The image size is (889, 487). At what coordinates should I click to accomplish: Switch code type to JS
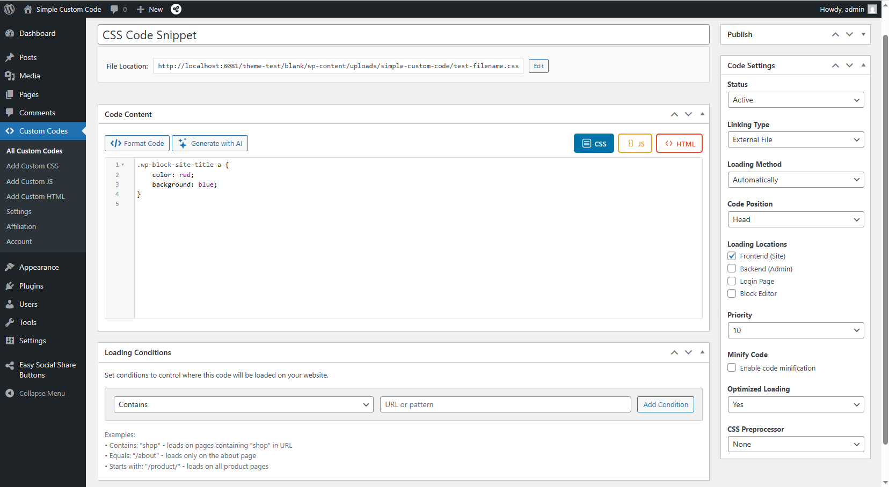click(x=635, y=143)
